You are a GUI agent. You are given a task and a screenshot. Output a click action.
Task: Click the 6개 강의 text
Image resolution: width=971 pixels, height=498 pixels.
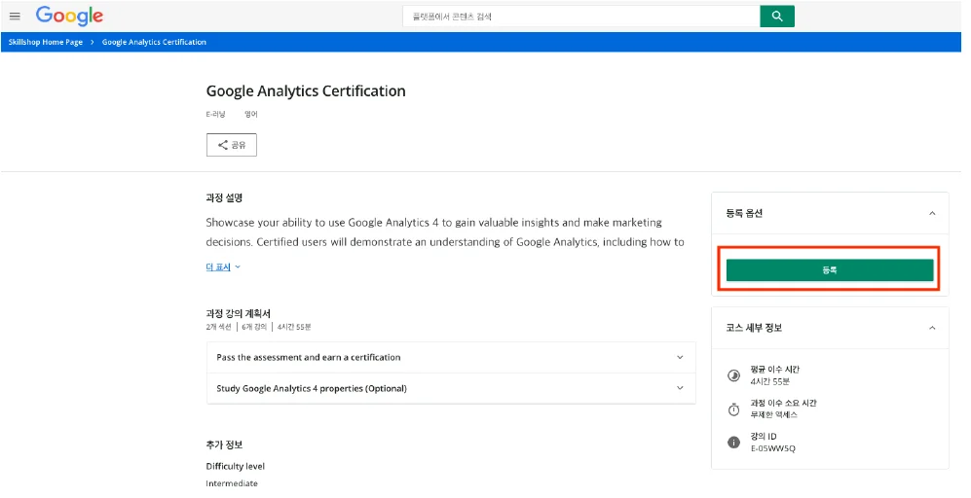point(254,327)
